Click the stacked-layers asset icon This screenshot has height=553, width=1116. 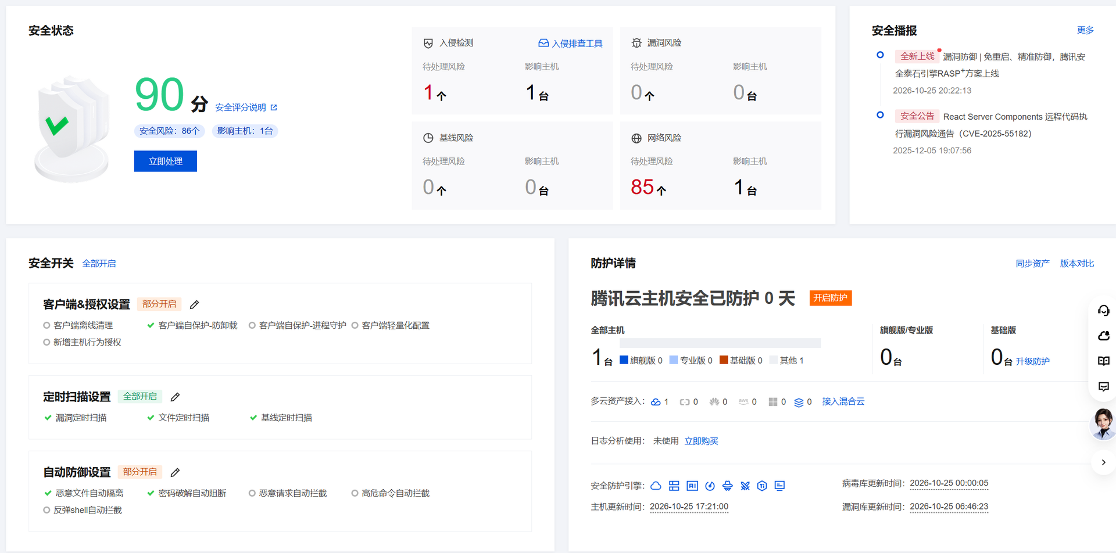pyautogui.click(x=799, y=402)
